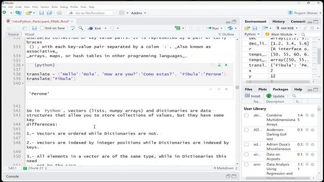Collapse the python chunk at line 536

23,65
